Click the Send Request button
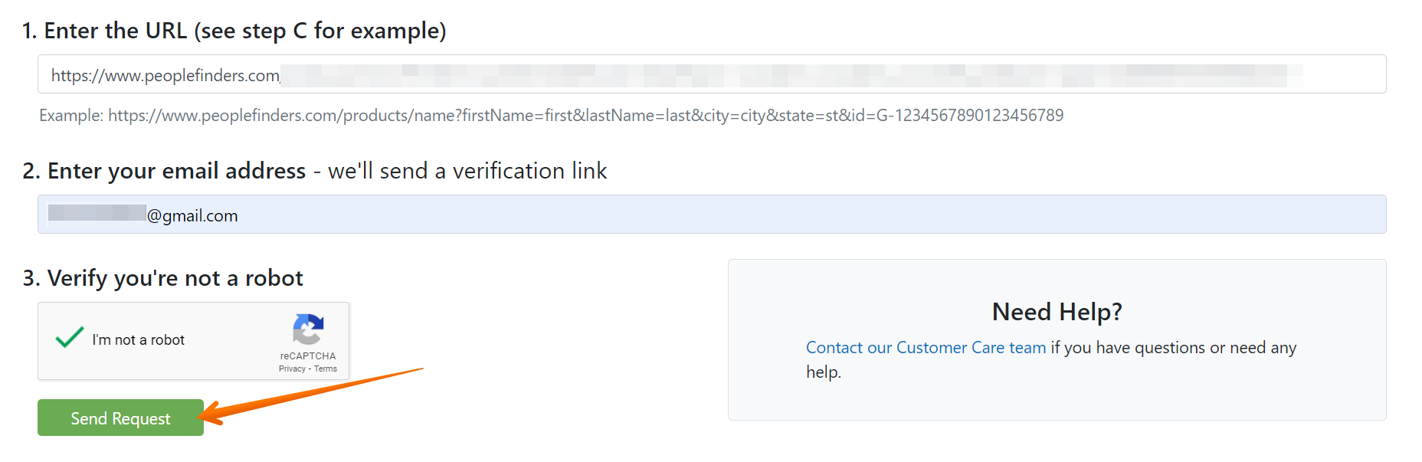This screenshot has height=462, width=1422. click(120, 418)
